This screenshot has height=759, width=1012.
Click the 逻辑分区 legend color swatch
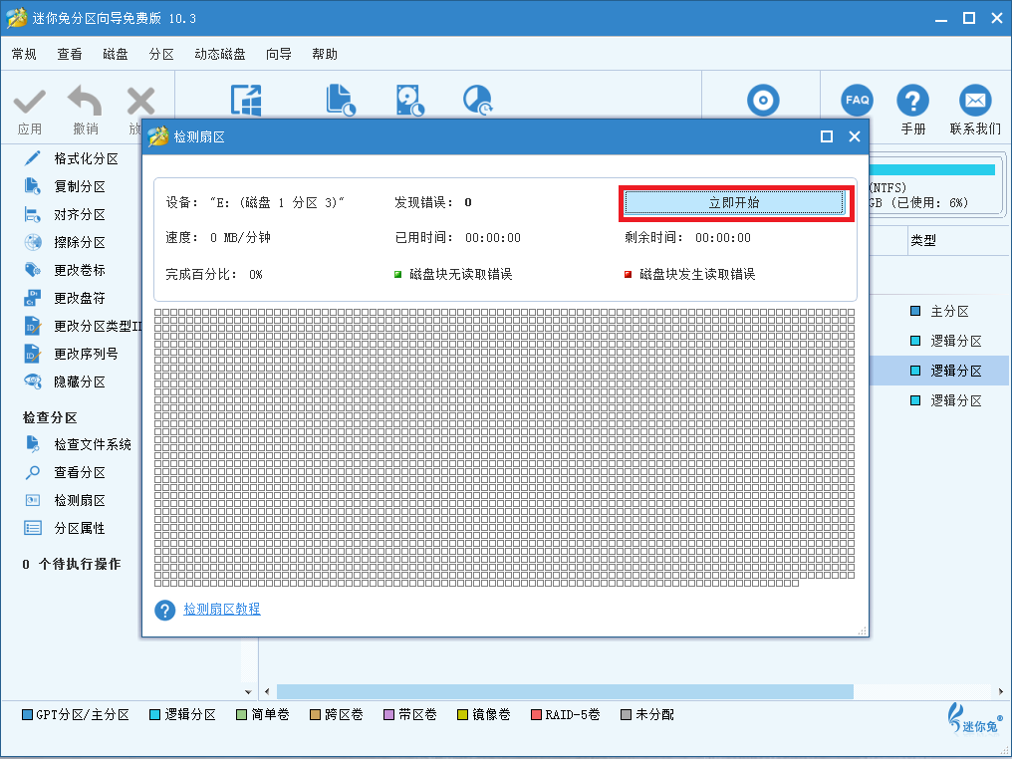click(x=155, y=715)
